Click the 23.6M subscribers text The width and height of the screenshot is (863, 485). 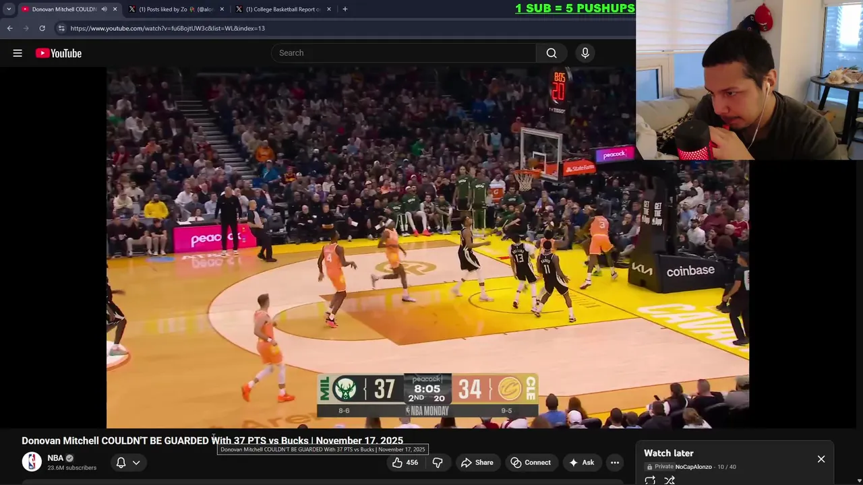click(x=71, y=467)
